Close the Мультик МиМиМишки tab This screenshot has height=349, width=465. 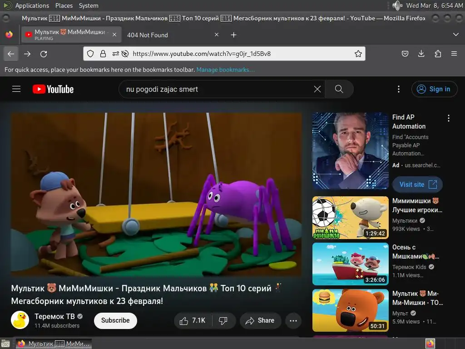(x=114, y=35)
